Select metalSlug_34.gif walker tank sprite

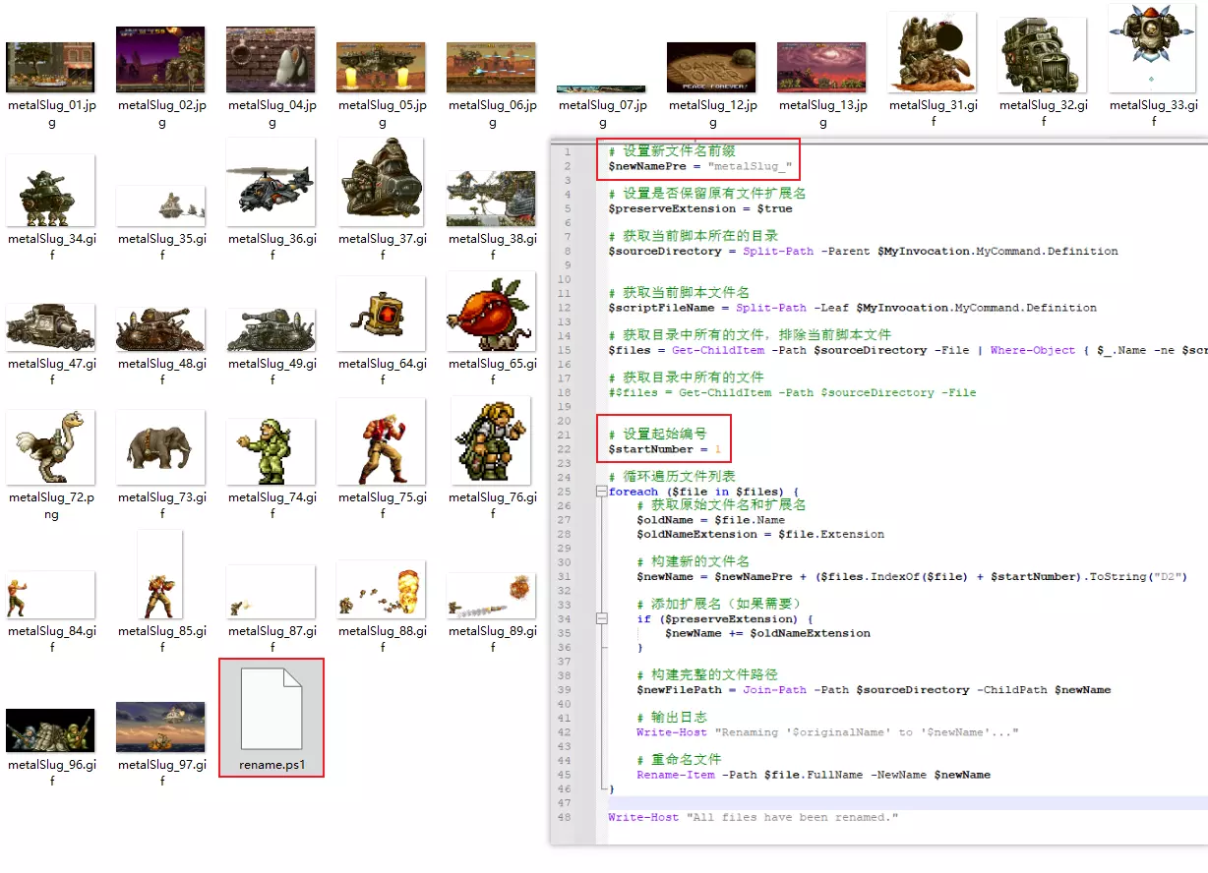[x=50, y=191]
